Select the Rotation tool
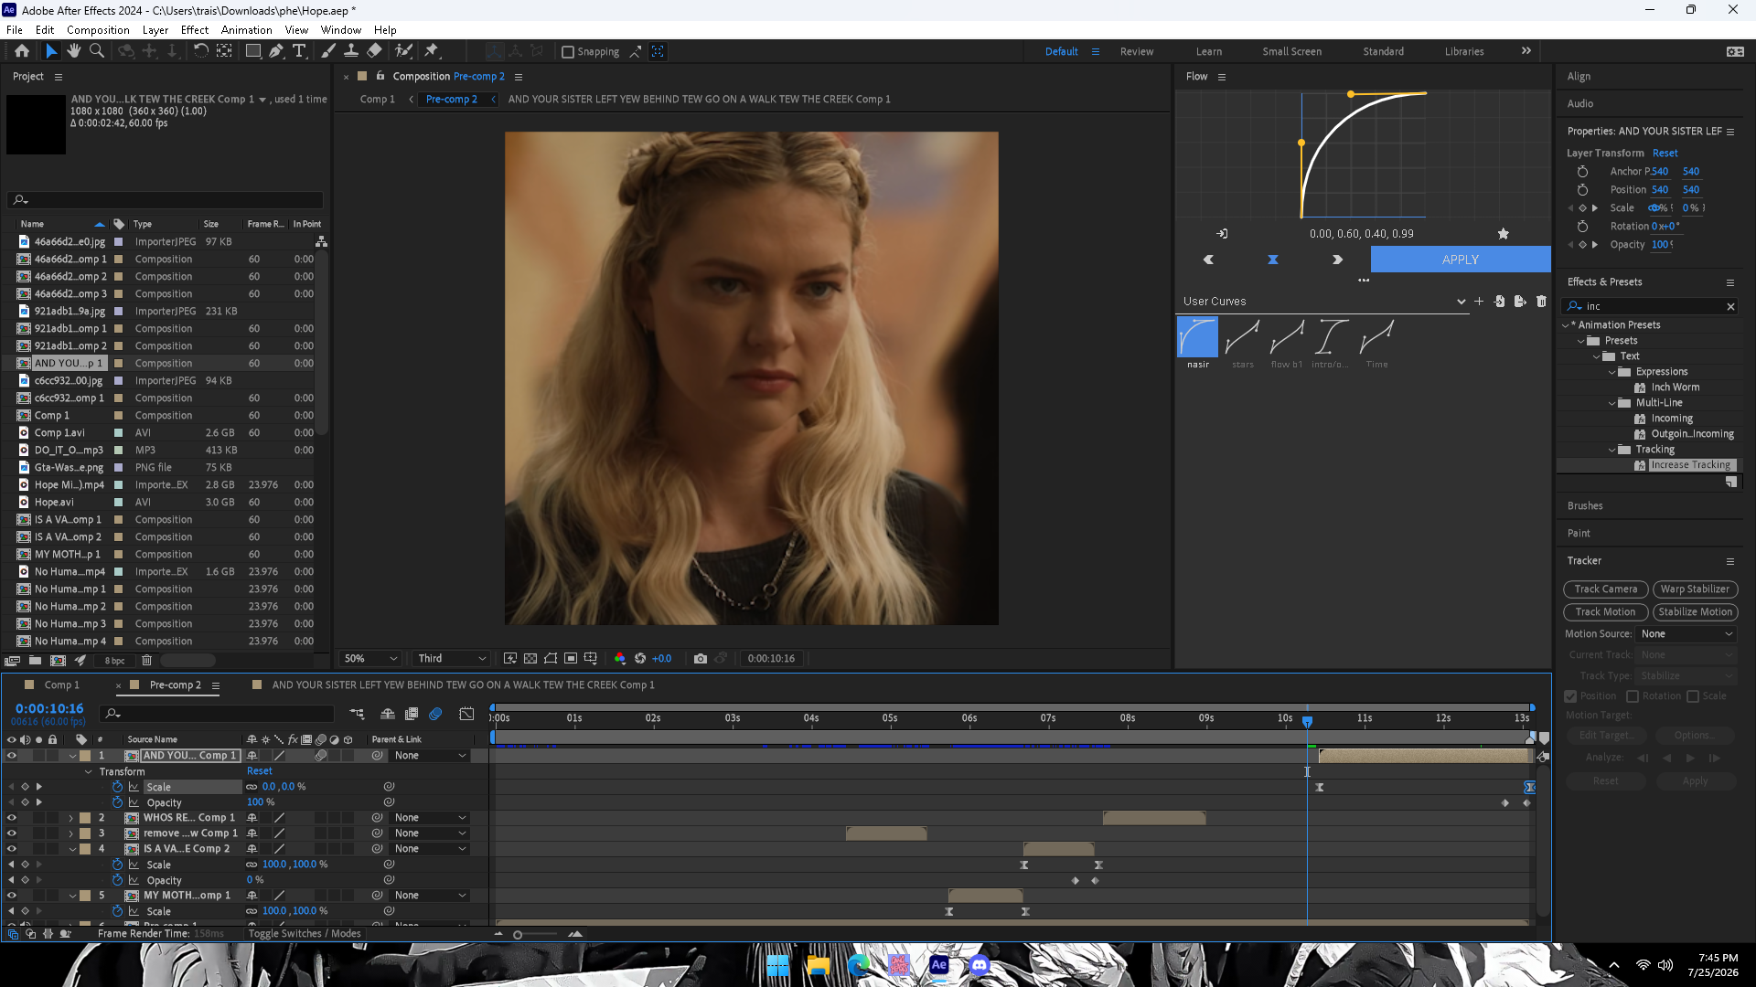The width and height of the screenshot is (1756, 987). coord(201,51)
